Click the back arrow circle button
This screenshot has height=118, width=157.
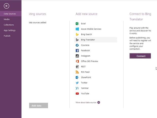tap(7, 6)
